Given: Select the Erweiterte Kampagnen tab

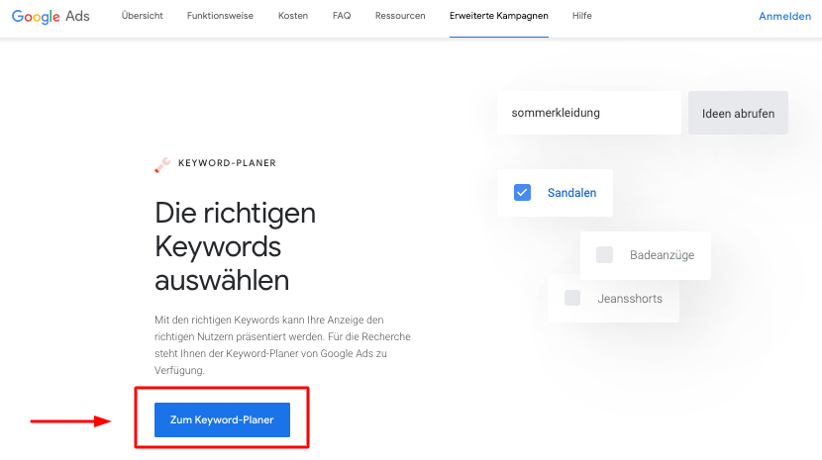Looking at the screenshot, I should (498, 16).
